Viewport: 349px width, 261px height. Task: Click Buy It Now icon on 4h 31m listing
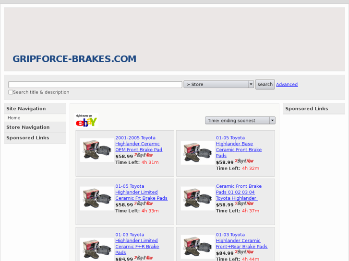pyautogui.click(x=144, y=155)
